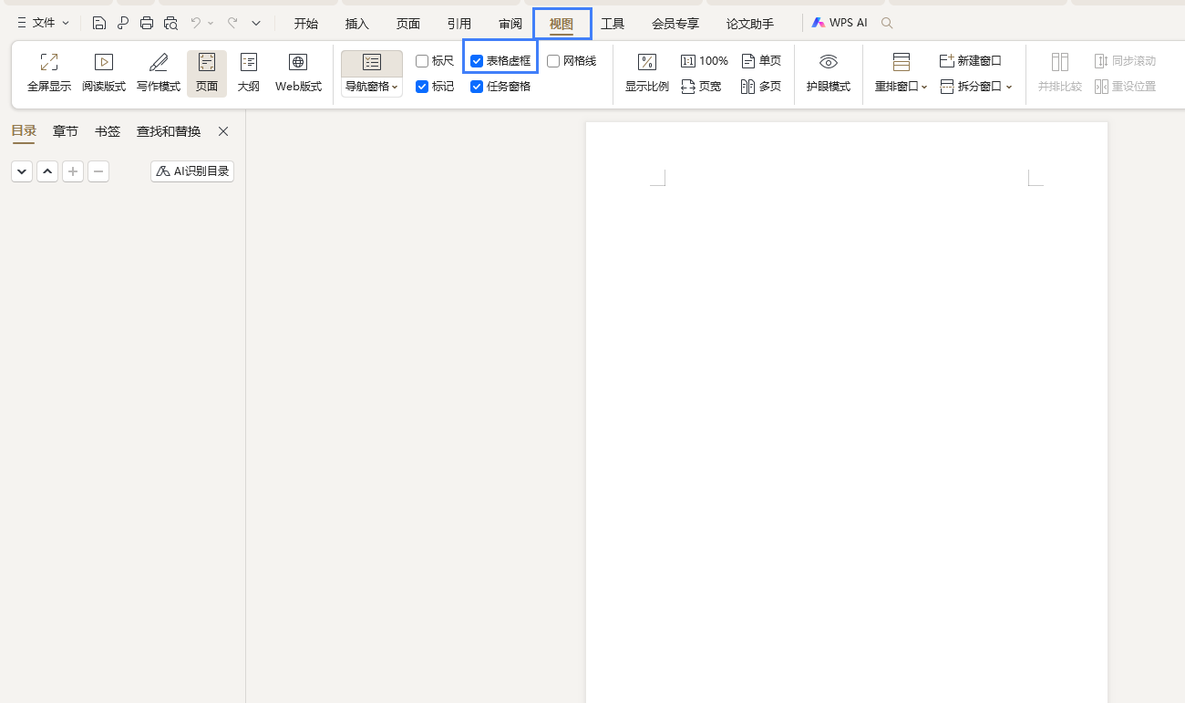Click 同步滚动 synchronous scrolling
The width and height of the screenshot is (1185, 703).
1125,61
